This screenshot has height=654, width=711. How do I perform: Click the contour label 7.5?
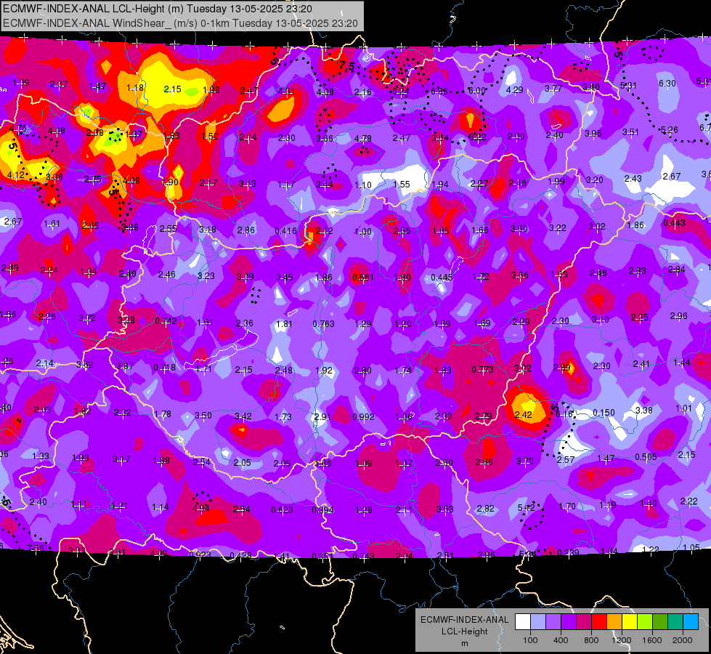347,66
